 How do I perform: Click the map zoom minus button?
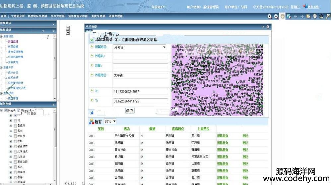pos(68,32)
